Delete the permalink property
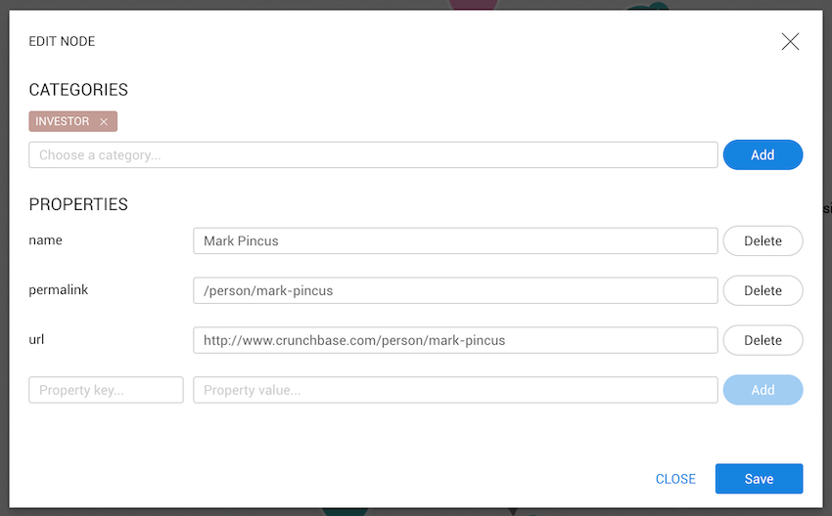 click(x=763, y=291)
